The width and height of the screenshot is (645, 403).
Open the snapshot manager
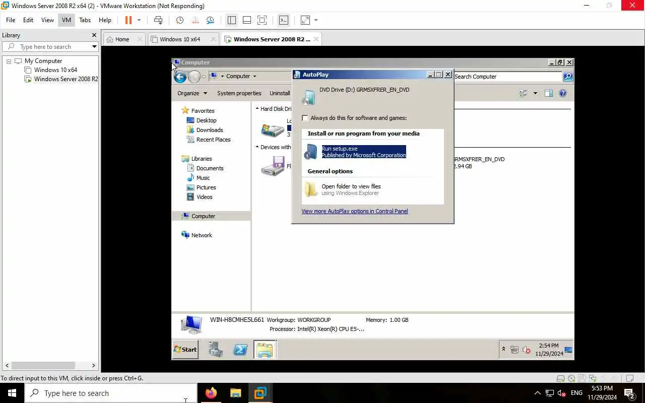click(x=210, y=20)
